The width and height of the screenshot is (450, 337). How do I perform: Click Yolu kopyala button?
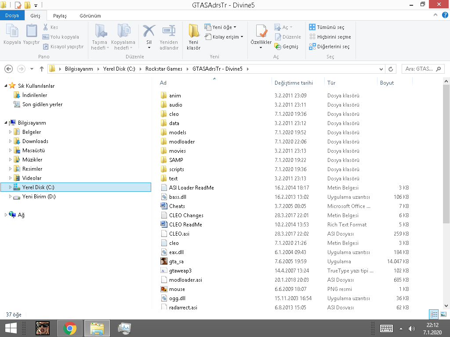point(61,37)
